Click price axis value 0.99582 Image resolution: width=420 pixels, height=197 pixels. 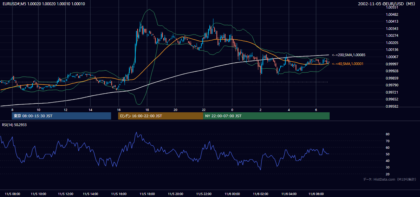coord(392,106)
